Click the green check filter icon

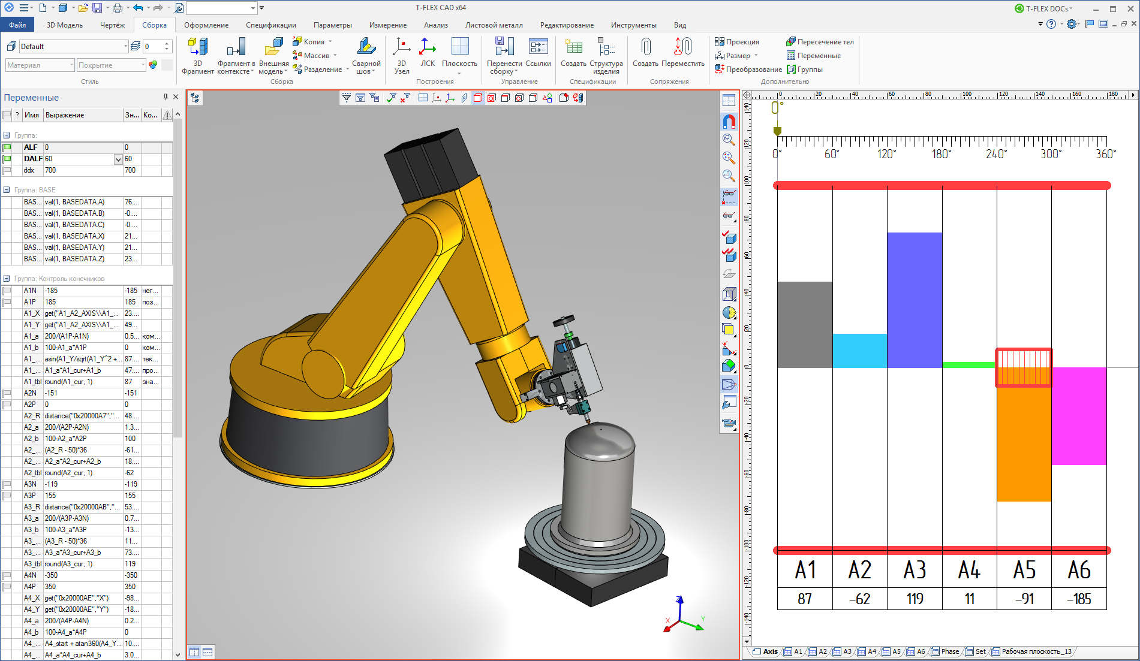coord(392,98)
